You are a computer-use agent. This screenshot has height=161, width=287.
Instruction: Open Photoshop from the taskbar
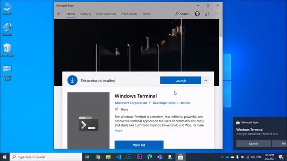129,157
